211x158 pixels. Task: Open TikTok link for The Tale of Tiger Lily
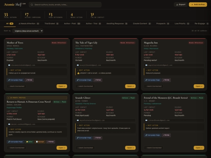pos(98,80)
